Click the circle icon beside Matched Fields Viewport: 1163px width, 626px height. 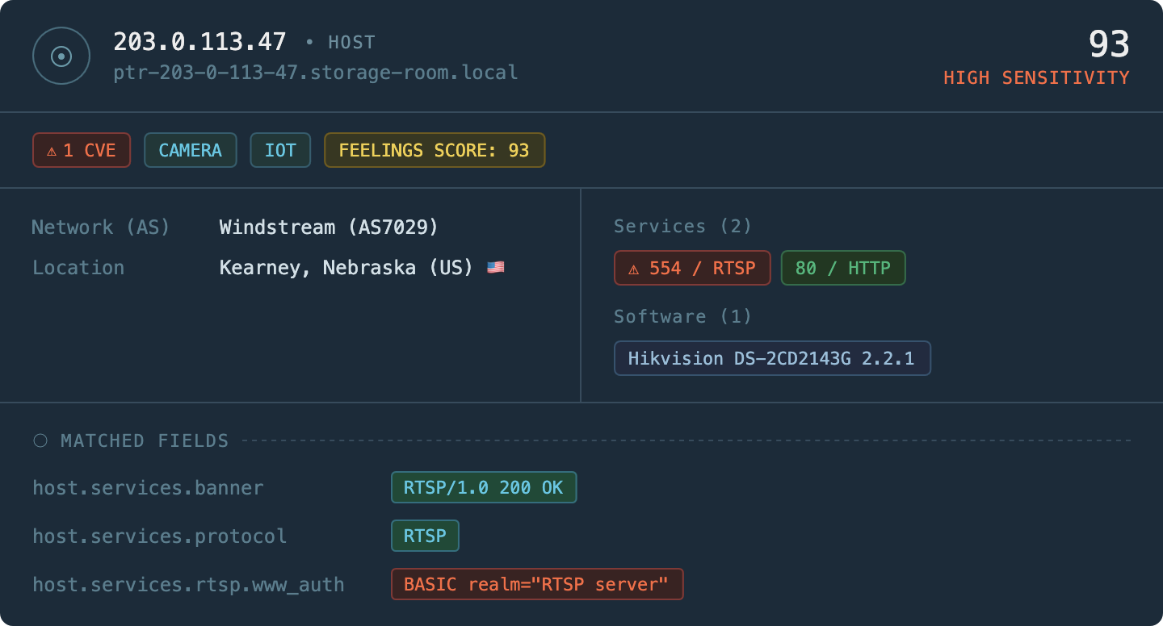point(40,440)
